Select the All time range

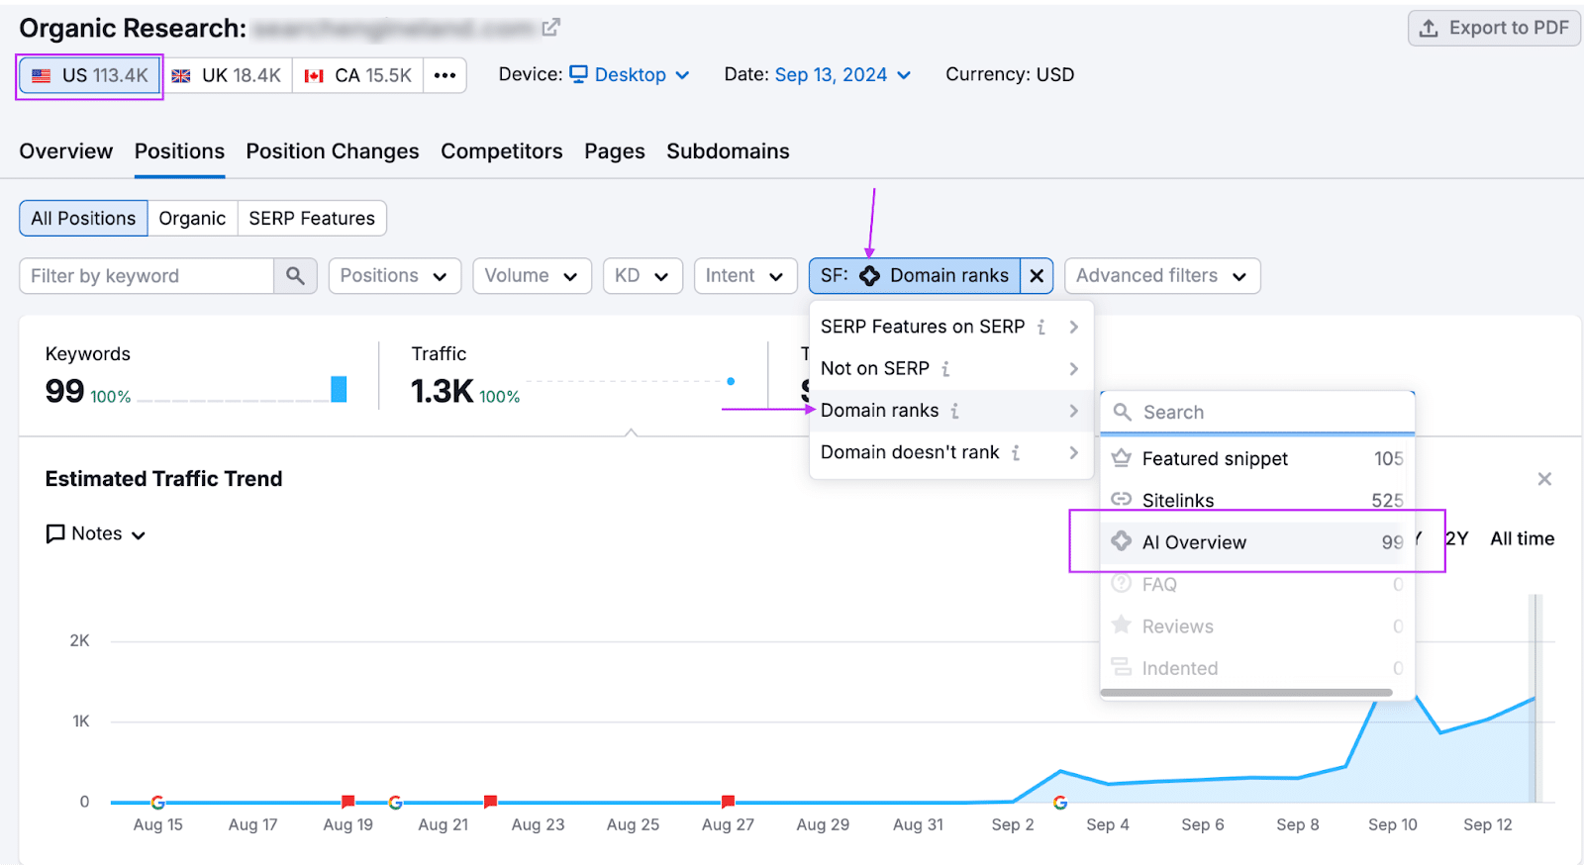tap(1523, 538)
